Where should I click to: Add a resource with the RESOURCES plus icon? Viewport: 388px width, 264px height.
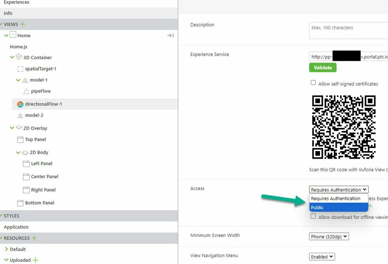coord(34,238)
